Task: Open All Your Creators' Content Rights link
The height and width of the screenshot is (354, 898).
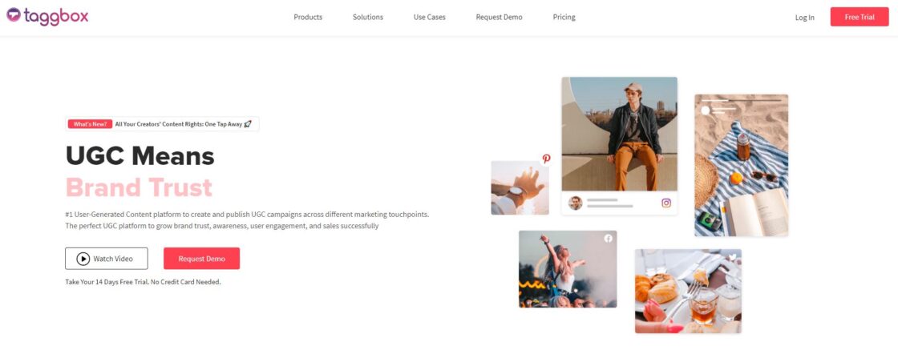Action: pyautogui.click(x=179, y=123)
